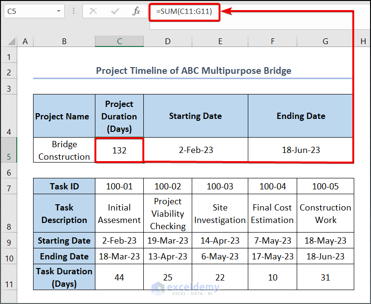Click the Cancel (X) formula bar icon
The width and height of the screenshot is (371, 304).
(93, 11)
